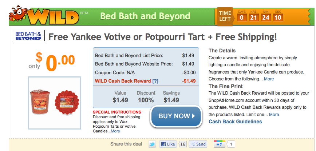This screenshot has height=151, width=316.
Task: Expand The Fine Print More link
Action: (274, 114)
